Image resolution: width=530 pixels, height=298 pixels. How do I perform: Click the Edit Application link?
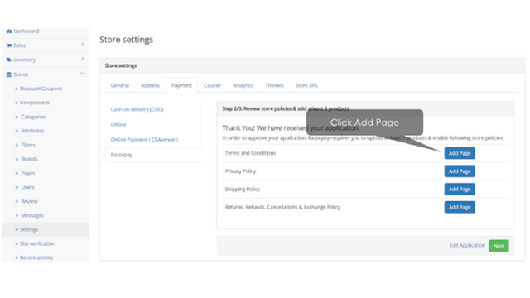tap(467, 245)
